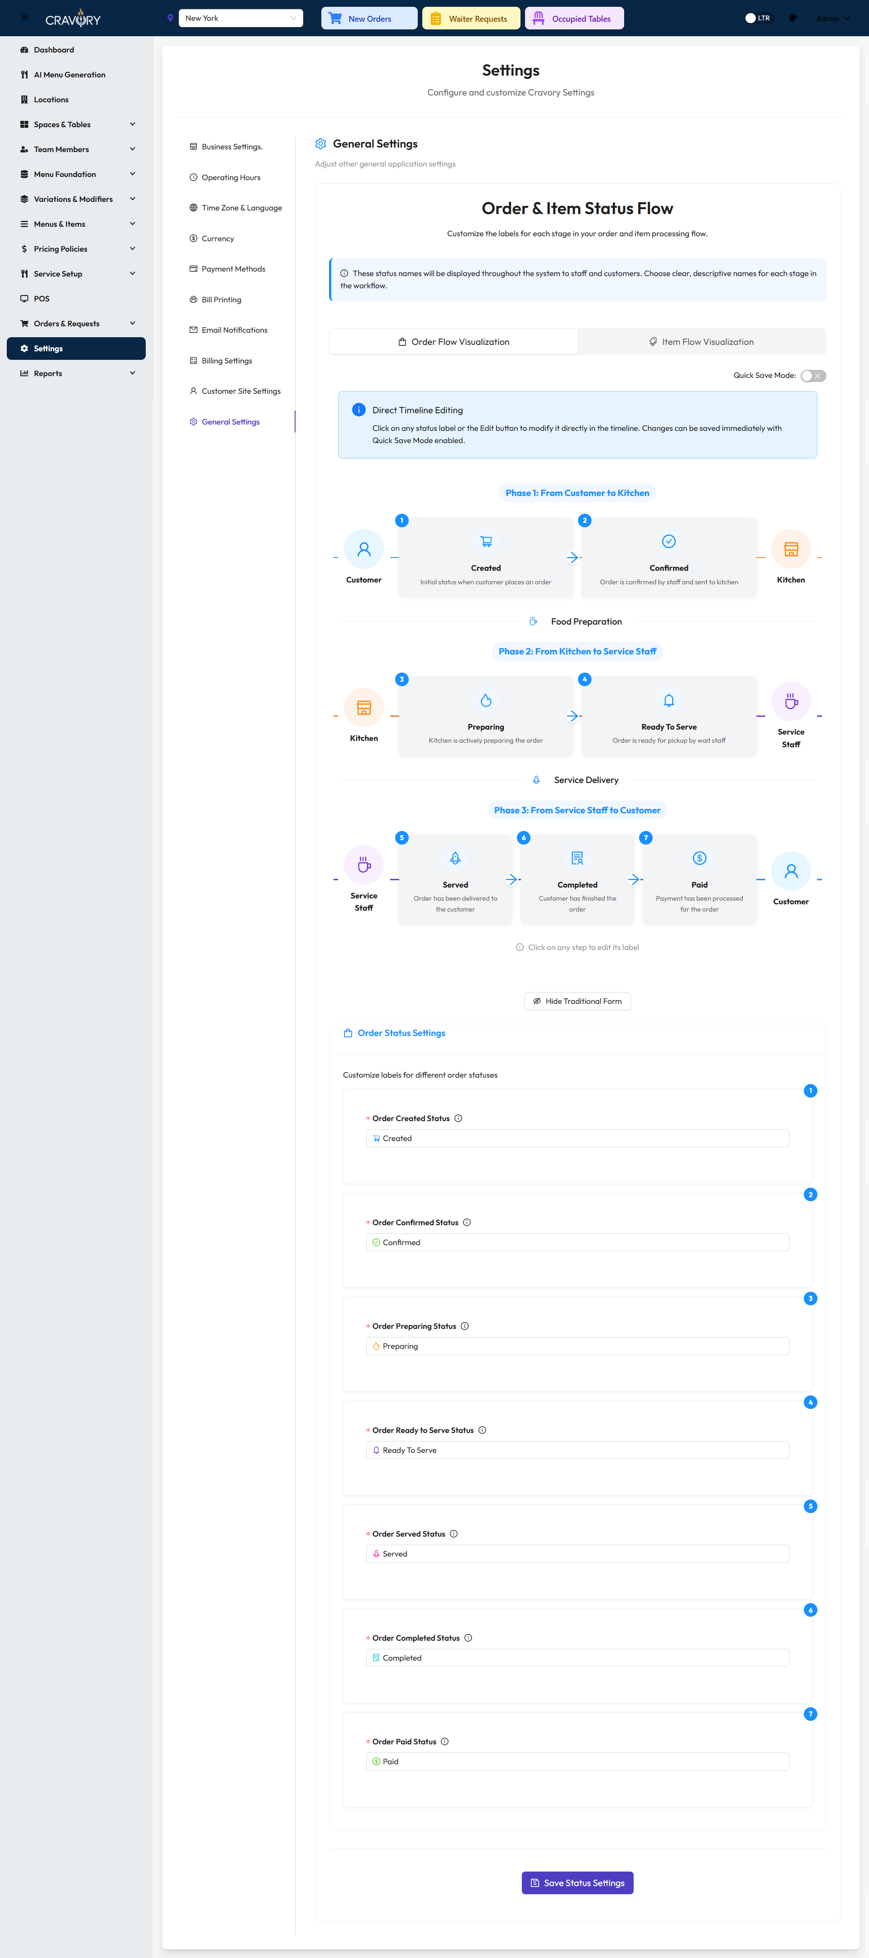Click Order Paid Status input field
Viewport: 869px width, 1958px height.
(577, 1762)
